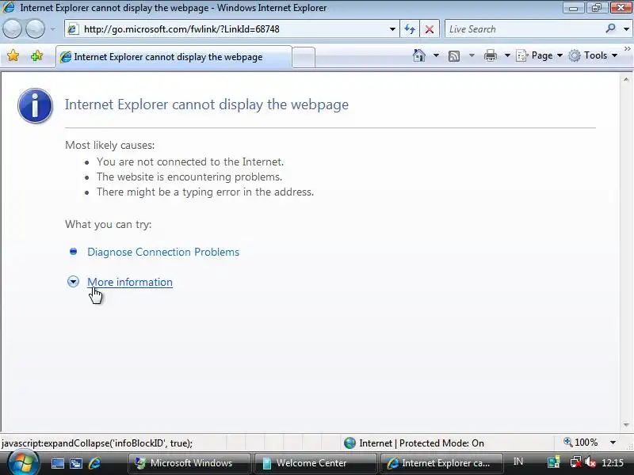Click the page icon in address bar
The image size is (634, 475).
coord(73,29)
